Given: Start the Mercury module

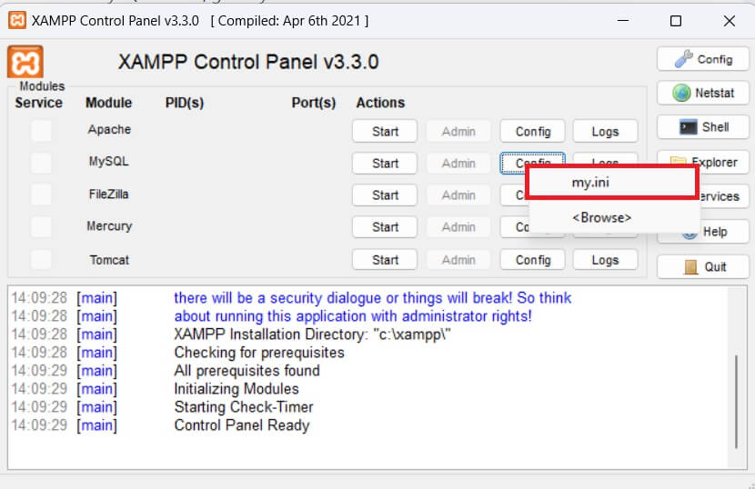Looking at the screenshot, I should pyautogui.click(x=384, y=226).
